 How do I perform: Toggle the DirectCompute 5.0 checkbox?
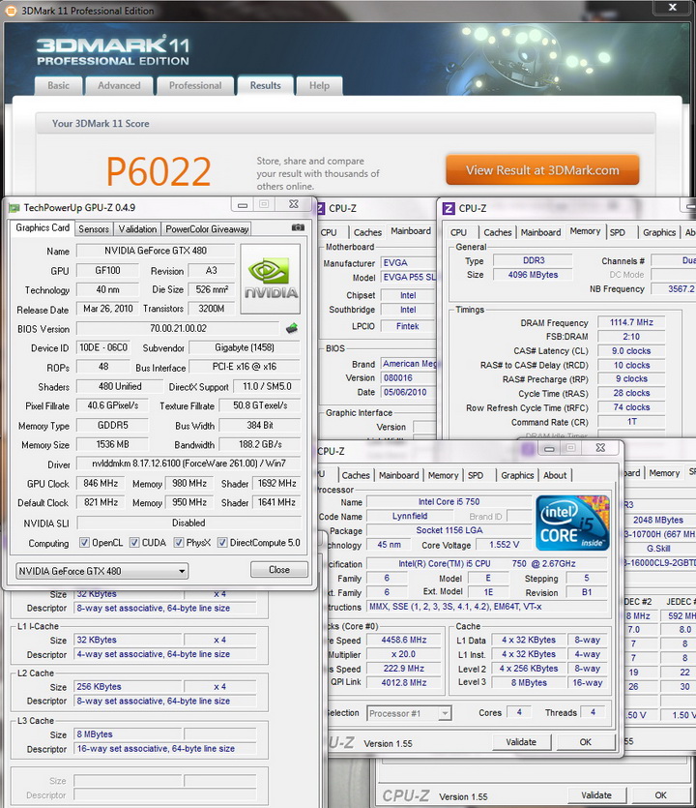point(222,543)
